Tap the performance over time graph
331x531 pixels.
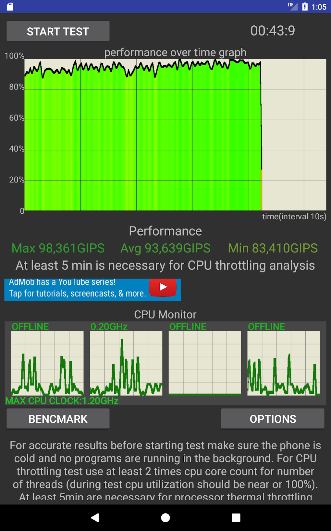[x=175, y=135]
